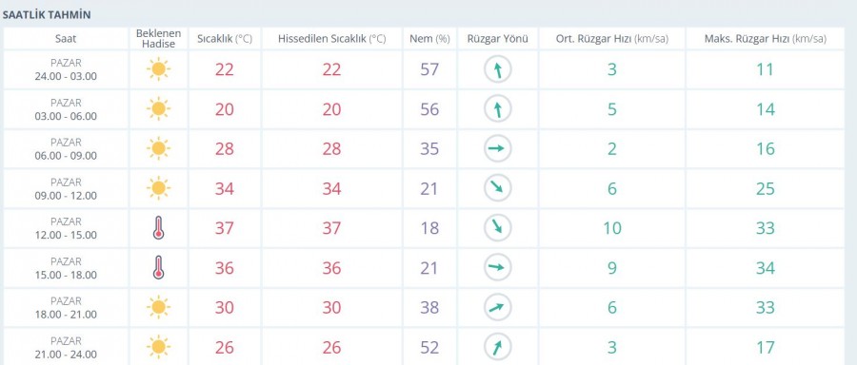Image resolution: width=857 pixels, height=365 pixels.
Task: Click the sun icon for 06.00 - 09.00
Action: tap(158, 149)
